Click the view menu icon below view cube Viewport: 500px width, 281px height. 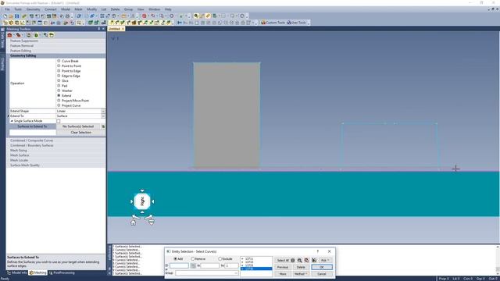152,222
